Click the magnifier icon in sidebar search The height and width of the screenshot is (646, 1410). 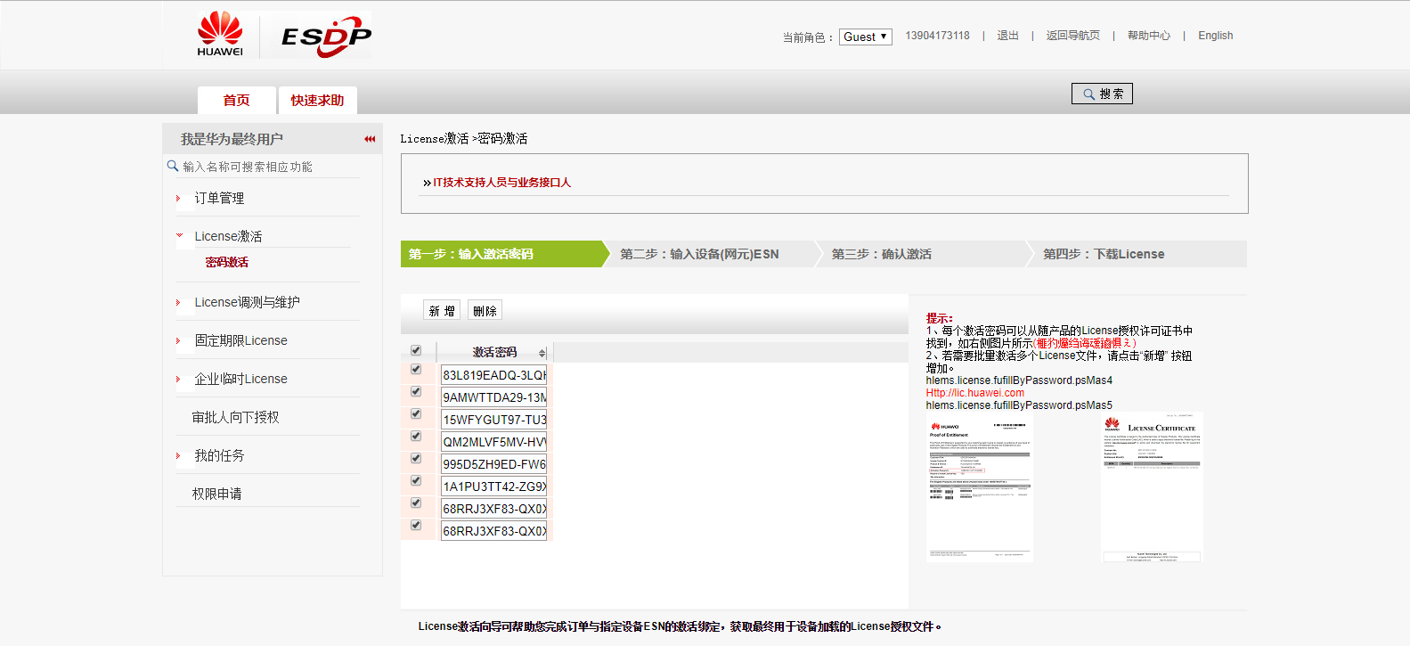pos(173,166)
